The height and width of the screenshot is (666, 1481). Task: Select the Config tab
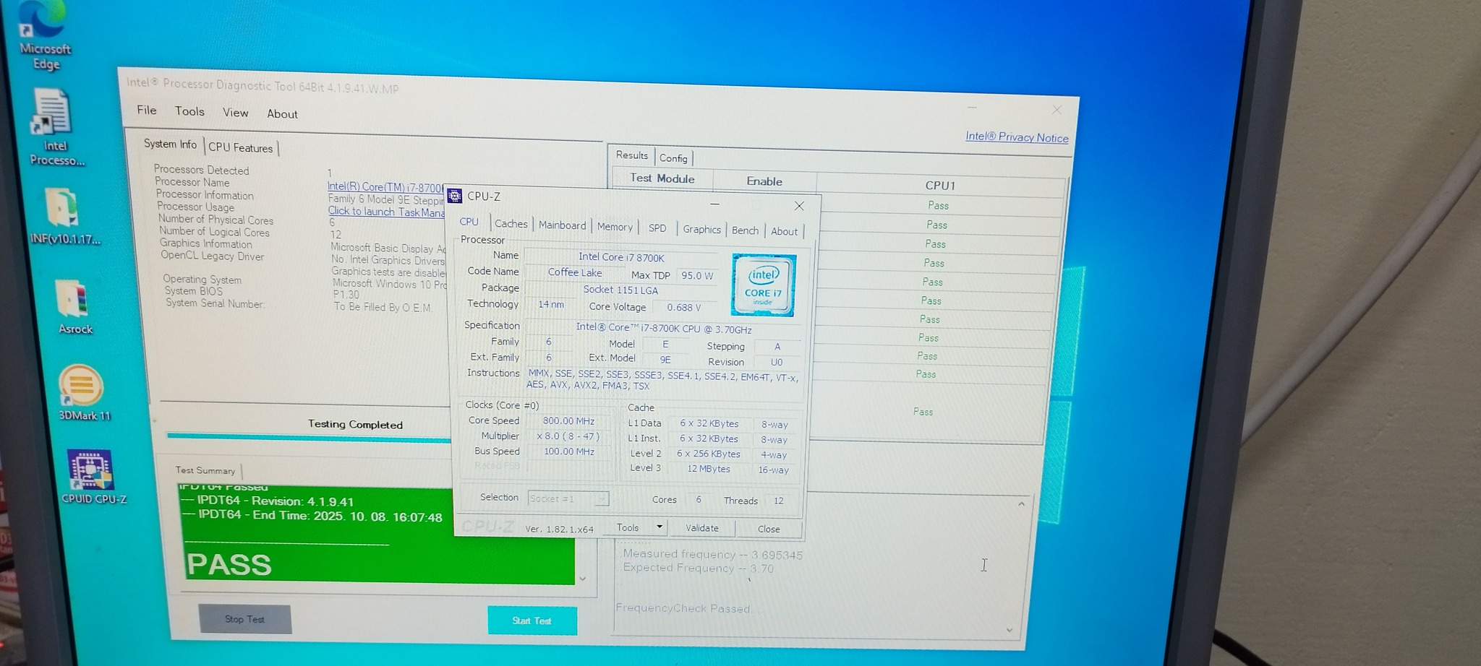point(673,158)
